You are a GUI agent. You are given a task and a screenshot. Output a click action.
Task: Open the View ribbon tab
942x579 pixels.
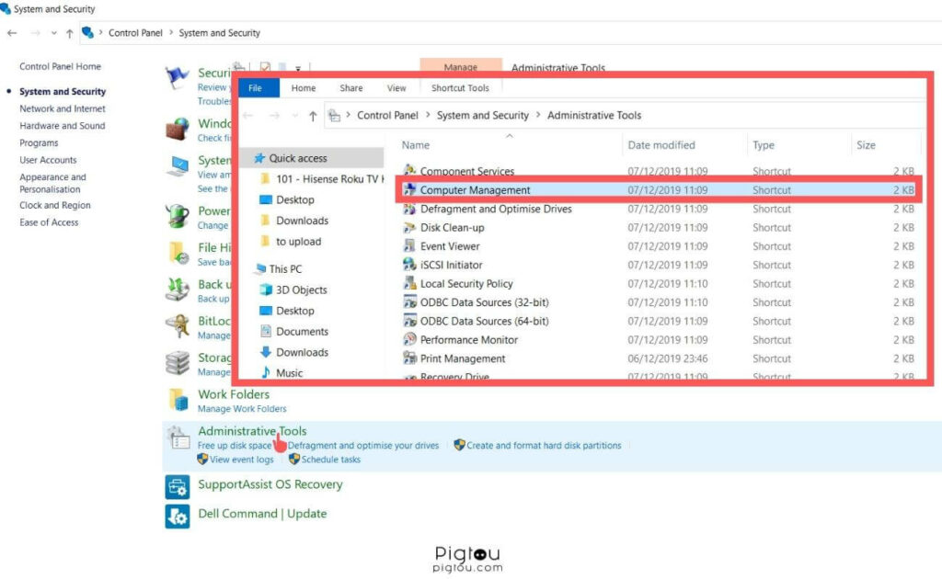click(x=396, y=88)
